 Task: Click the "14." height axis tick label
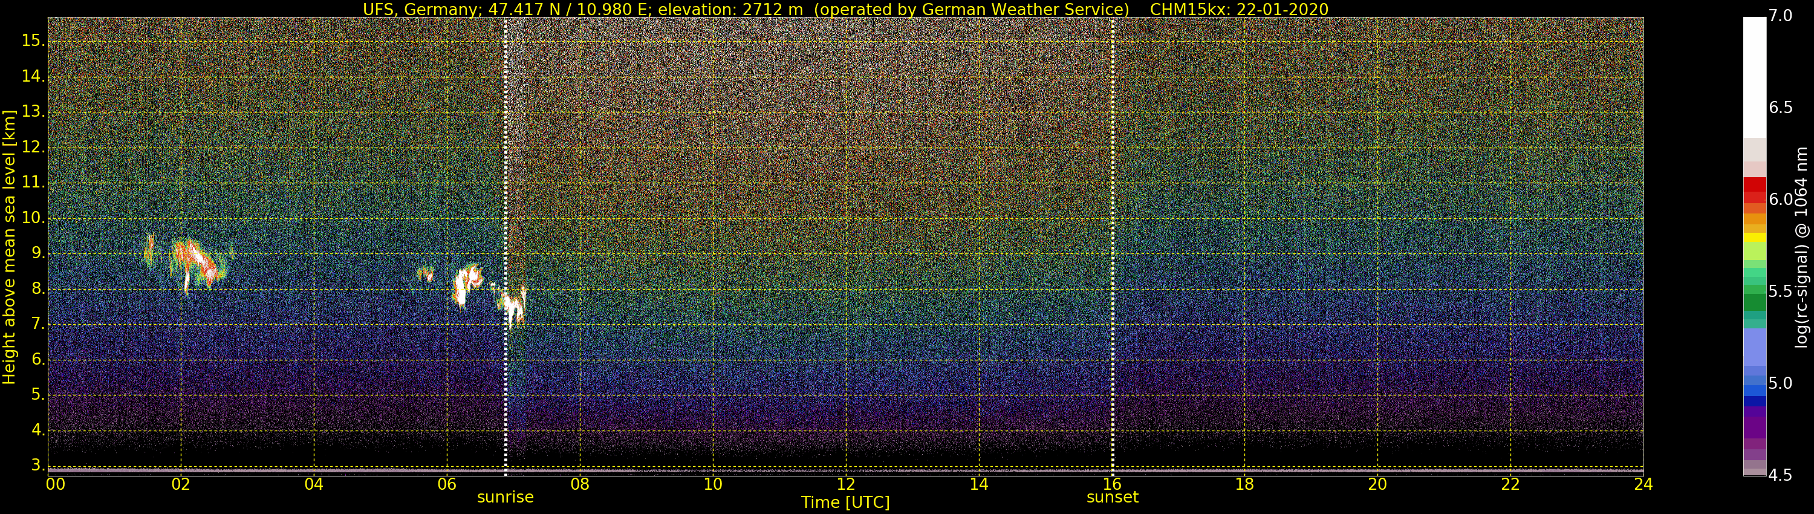pos(33,76)
